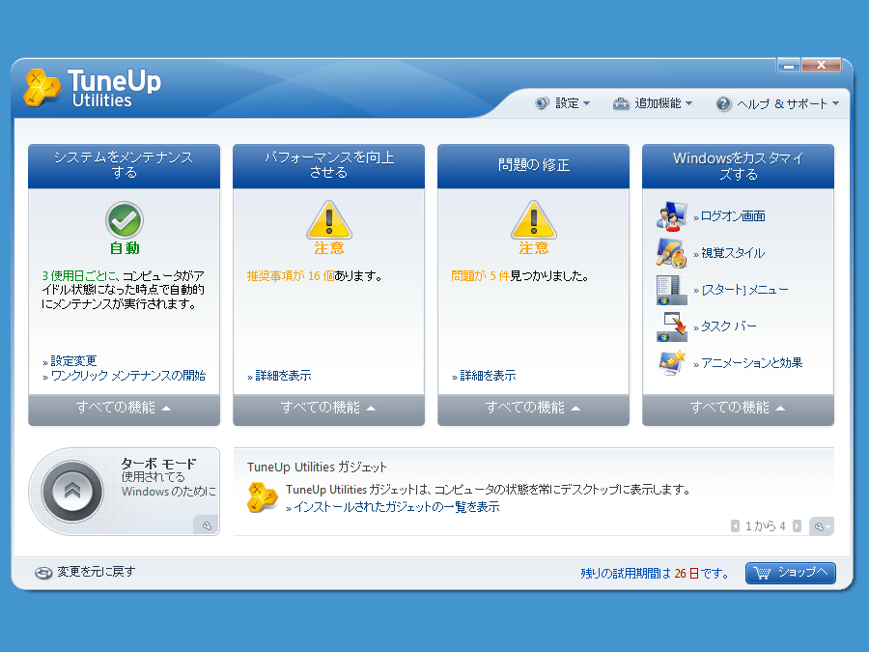
Task: Click the 視覚スタイル paintbrush icon
Action: click(671, 253)
